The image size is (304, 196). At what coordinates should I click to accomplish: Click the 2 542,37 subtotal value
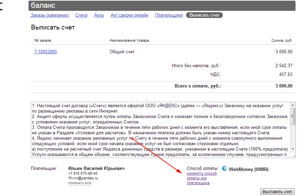point(284,65)
